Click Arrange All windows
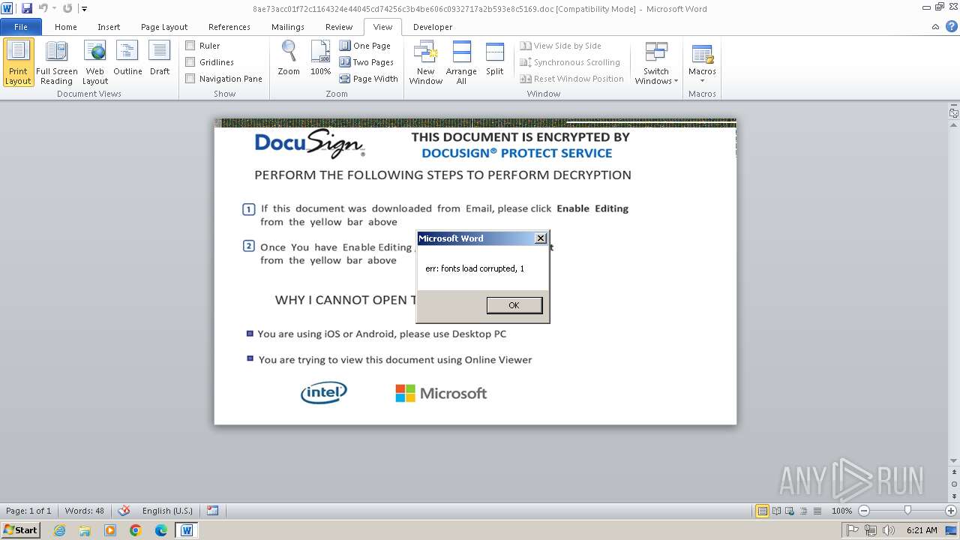 coord(461,63)
